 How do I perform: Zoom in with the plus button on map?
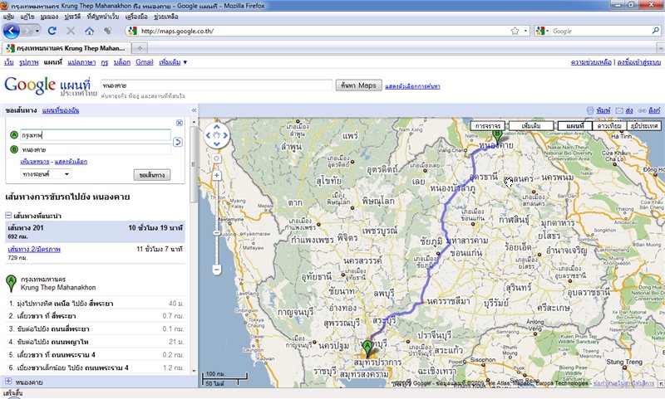point(217,175)
